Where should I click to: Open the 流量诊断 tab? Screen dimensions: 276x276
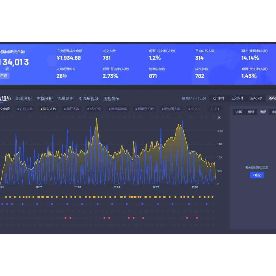click(x=66, y=98)
